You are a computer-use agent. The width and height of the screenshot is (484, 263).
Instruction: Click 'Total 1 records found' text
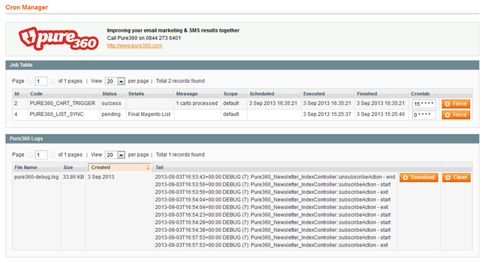coord(180,155)
